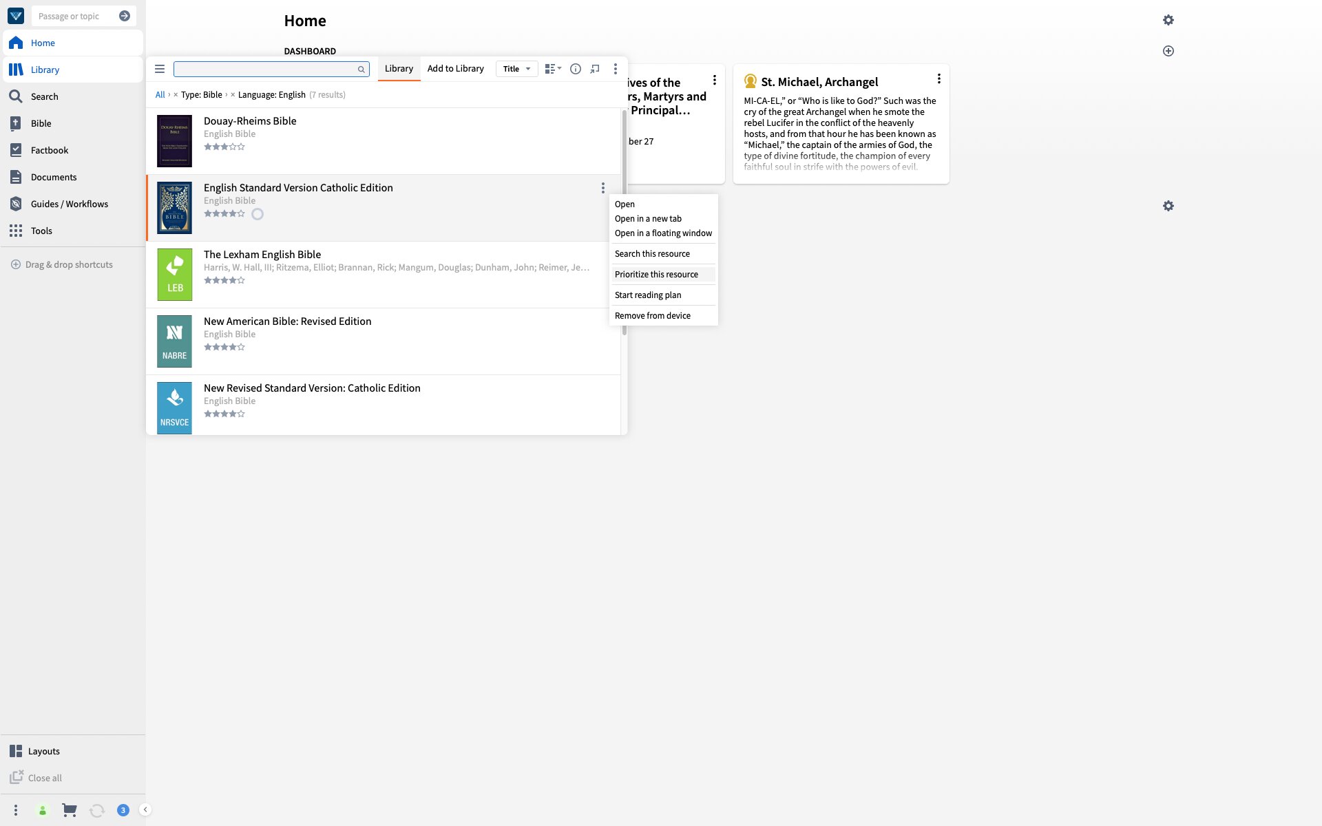Click the star rating for Douay-Rheims Bible
Viewport: 1322px width, 826px height.
[224, 147]
